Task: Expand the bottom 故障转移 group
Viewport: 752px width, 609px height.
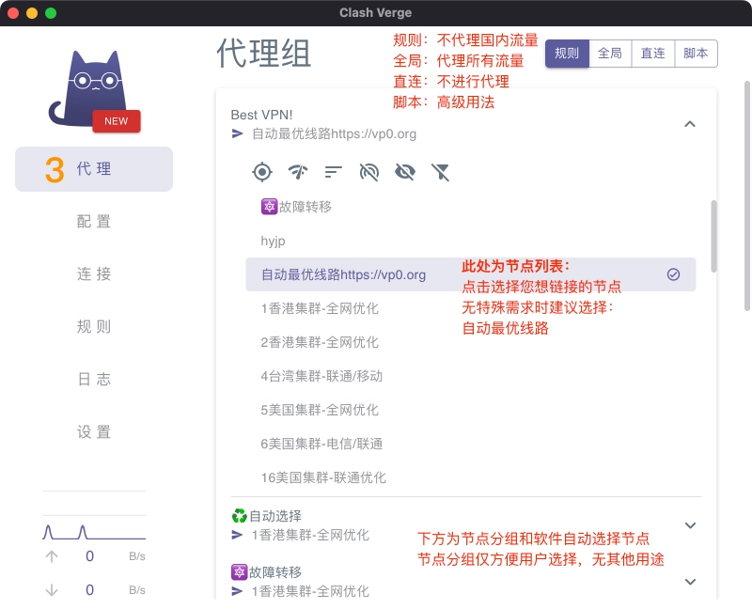Action: tap(691, 582)
